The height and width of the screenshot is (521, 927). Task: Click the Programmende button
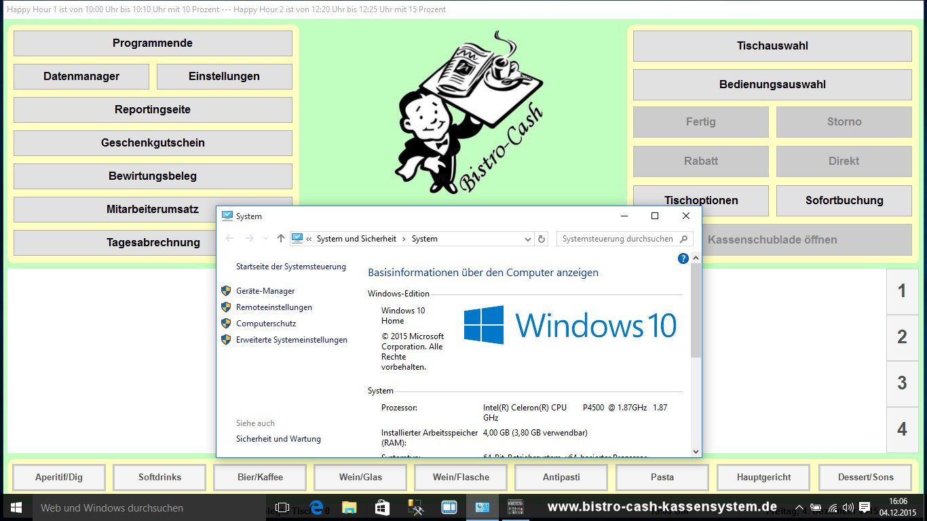click(x=153, y=43)
